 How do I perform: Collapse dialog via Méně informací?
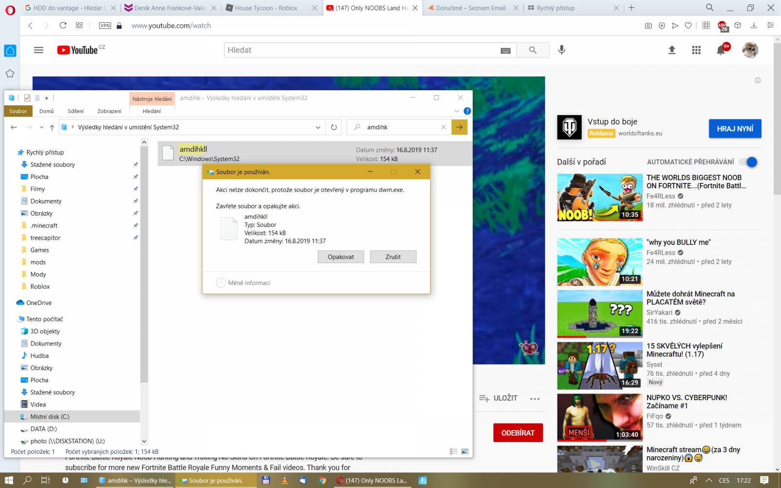[x=243, y=283]
